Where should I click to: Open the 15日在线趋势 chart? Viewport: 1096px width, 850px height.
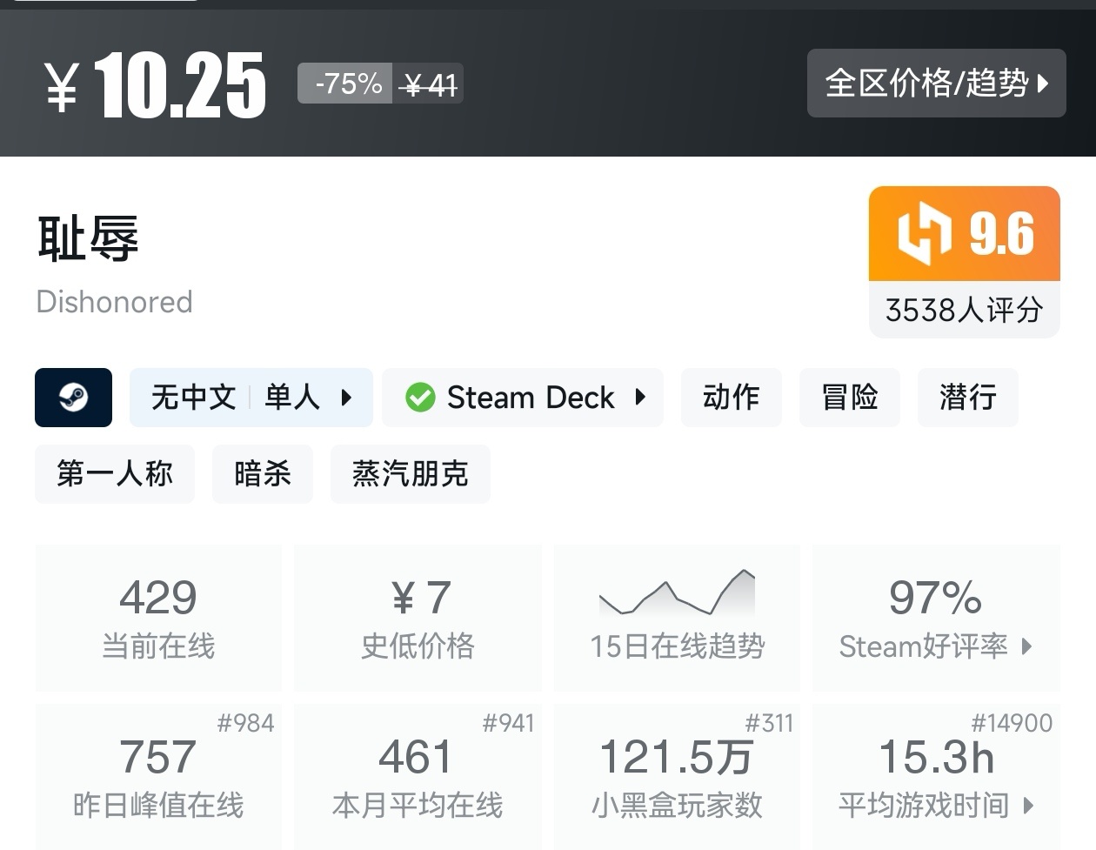pos(677,618)
